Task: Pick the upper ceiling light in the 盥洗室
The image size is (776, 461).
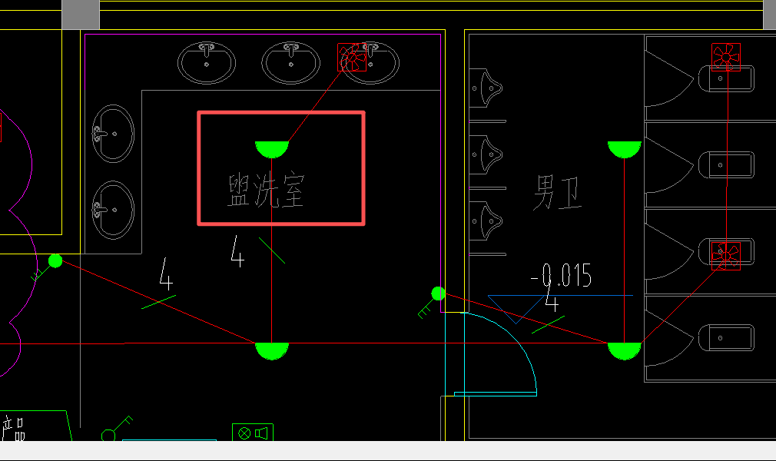Action: point(272,150)
